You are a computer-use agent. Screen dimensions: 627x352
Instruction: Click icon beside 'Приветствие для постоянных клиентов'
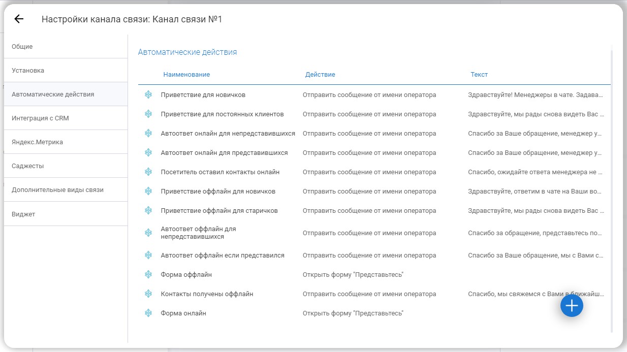[x=148, y=114]
